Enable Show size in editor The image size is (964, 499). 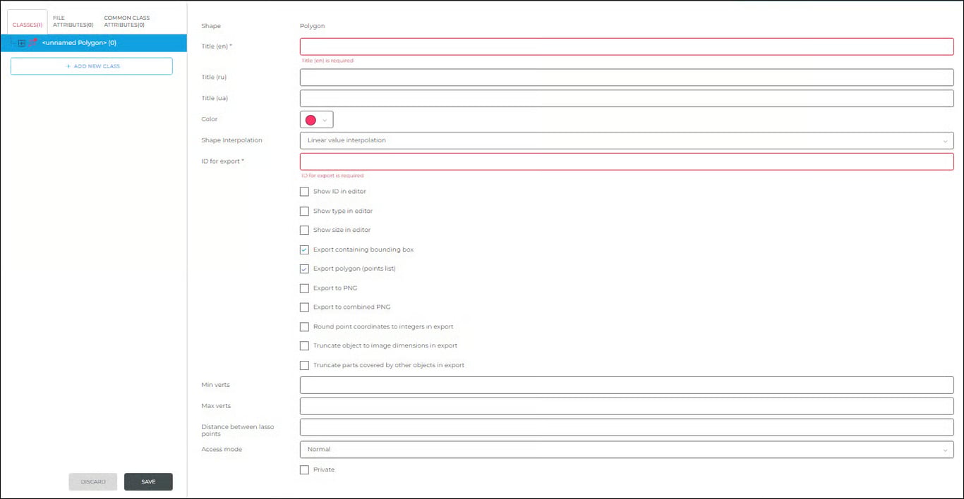304,230
